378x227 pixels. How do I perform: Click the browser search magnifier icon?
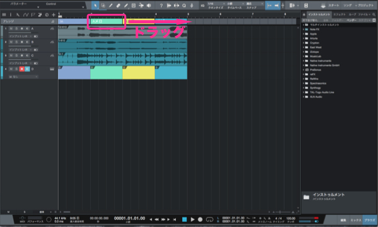point(374,15)
